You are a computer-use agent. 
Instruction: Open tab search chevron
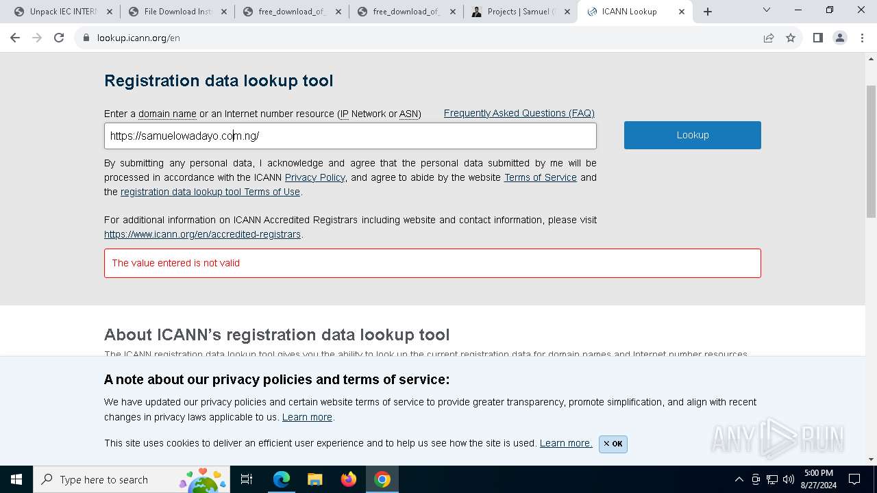click(x=767, y=10)
